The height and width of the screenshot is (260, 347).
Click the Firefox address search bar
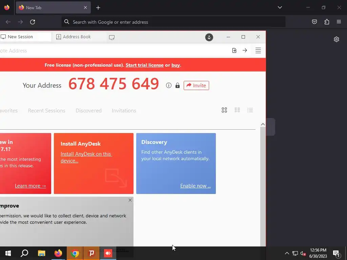point(173,22)
